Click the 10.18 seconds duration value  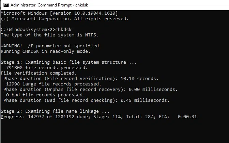coord(139,79)
